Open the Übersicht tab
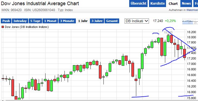 click(138, 4)
